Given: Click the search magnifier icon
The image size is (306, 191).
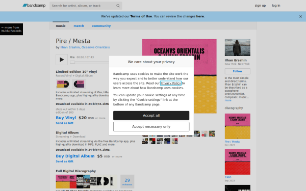Looking at the screenshot, I should point(118,6).
